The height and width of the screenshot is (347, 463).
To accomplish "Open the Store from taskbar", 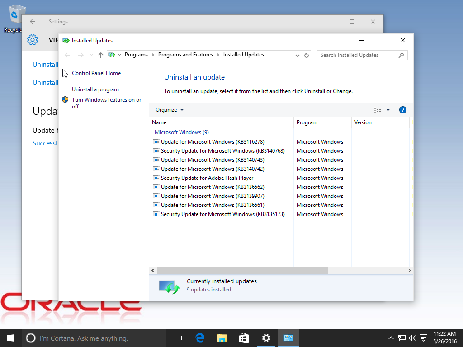I will pyautogui.click(x=244, y=338).
